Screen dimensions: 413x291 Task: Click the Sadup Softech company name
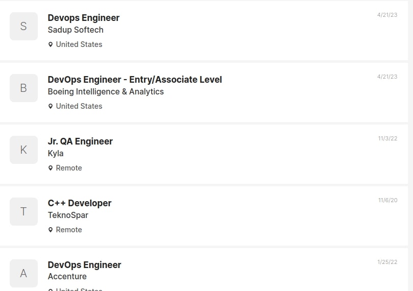coord(76,30)
